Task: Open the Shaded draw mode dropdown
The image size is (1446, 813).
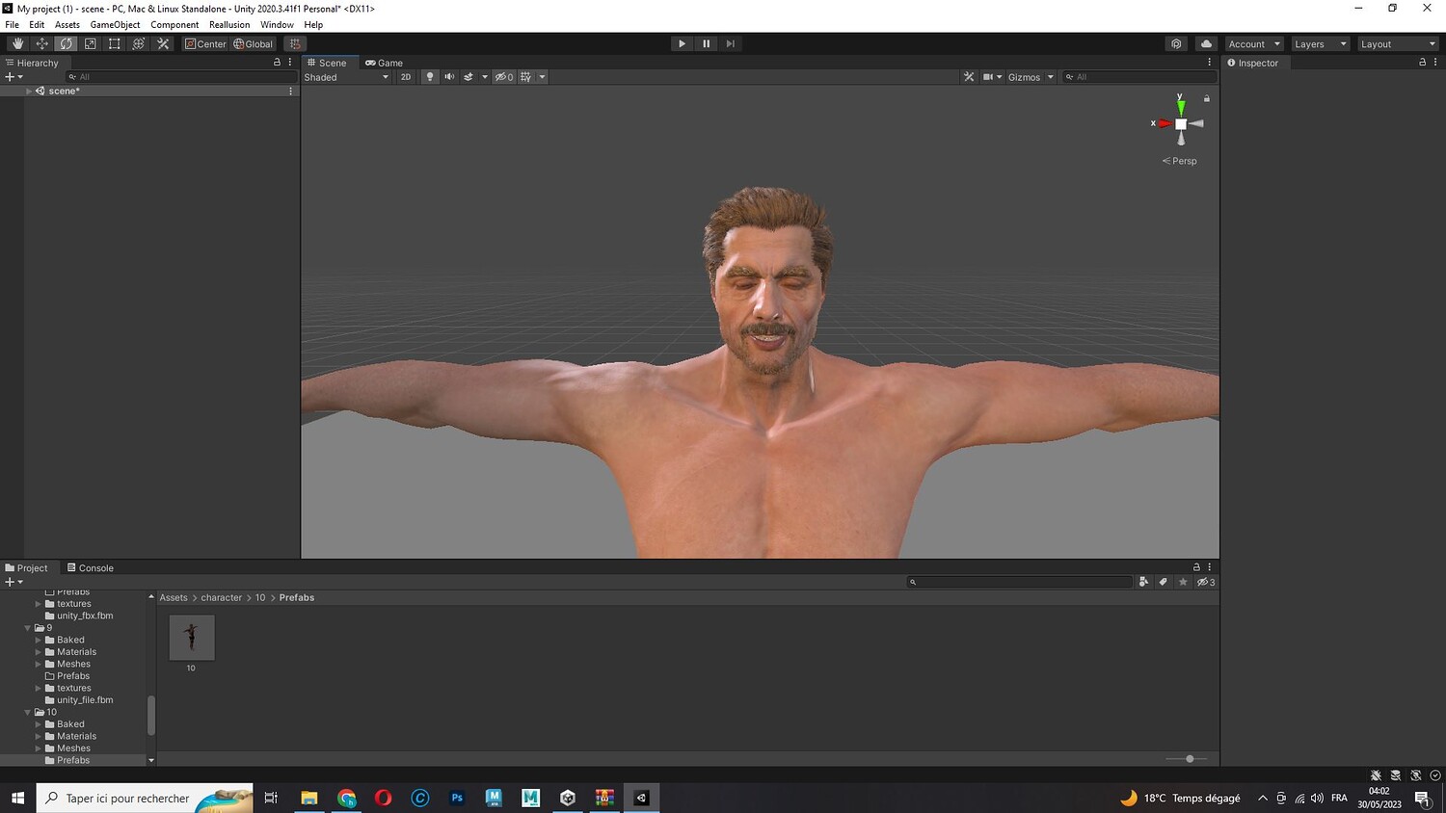Action: 346,77
